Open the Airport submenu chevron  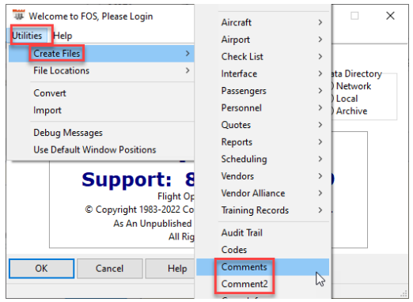tap(320, 40)
